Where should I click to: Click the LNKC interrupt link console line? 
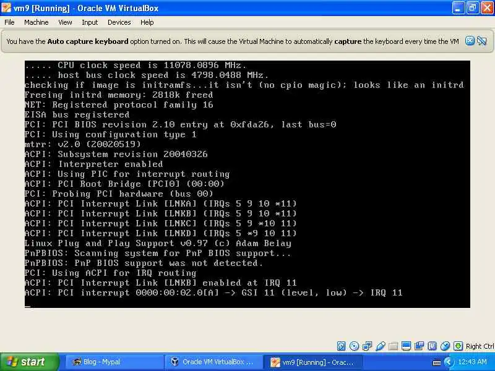(x=161, y=223)
